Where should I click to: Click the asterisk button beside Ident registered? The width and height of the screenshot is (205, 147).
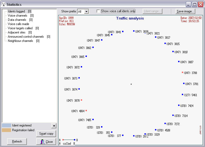(54, 126)
